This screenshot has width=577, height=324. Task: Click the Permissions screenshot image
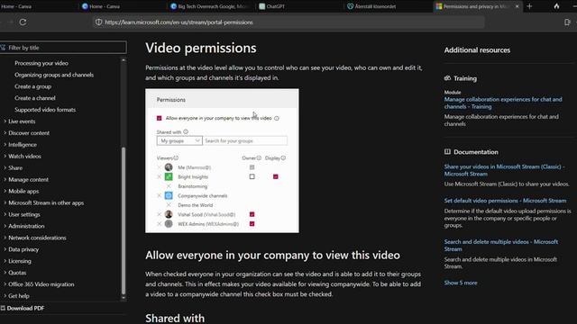222,160
